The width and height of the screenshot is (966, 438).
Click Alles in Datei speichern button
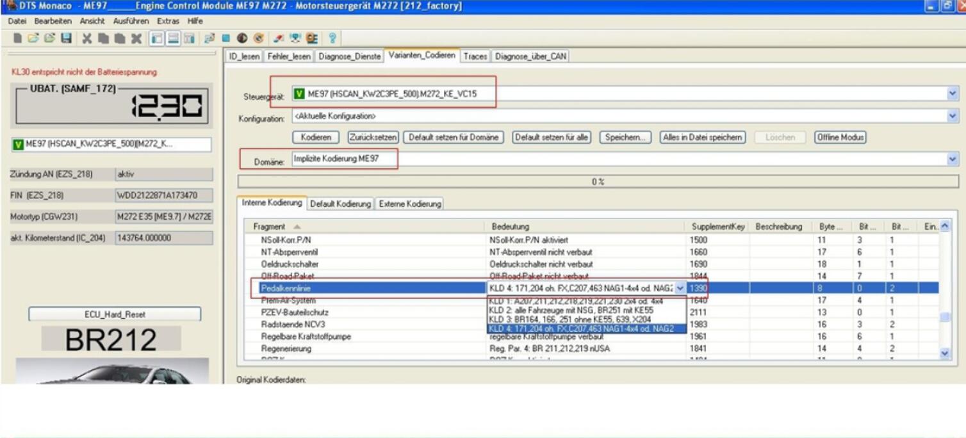click(703, 137)
